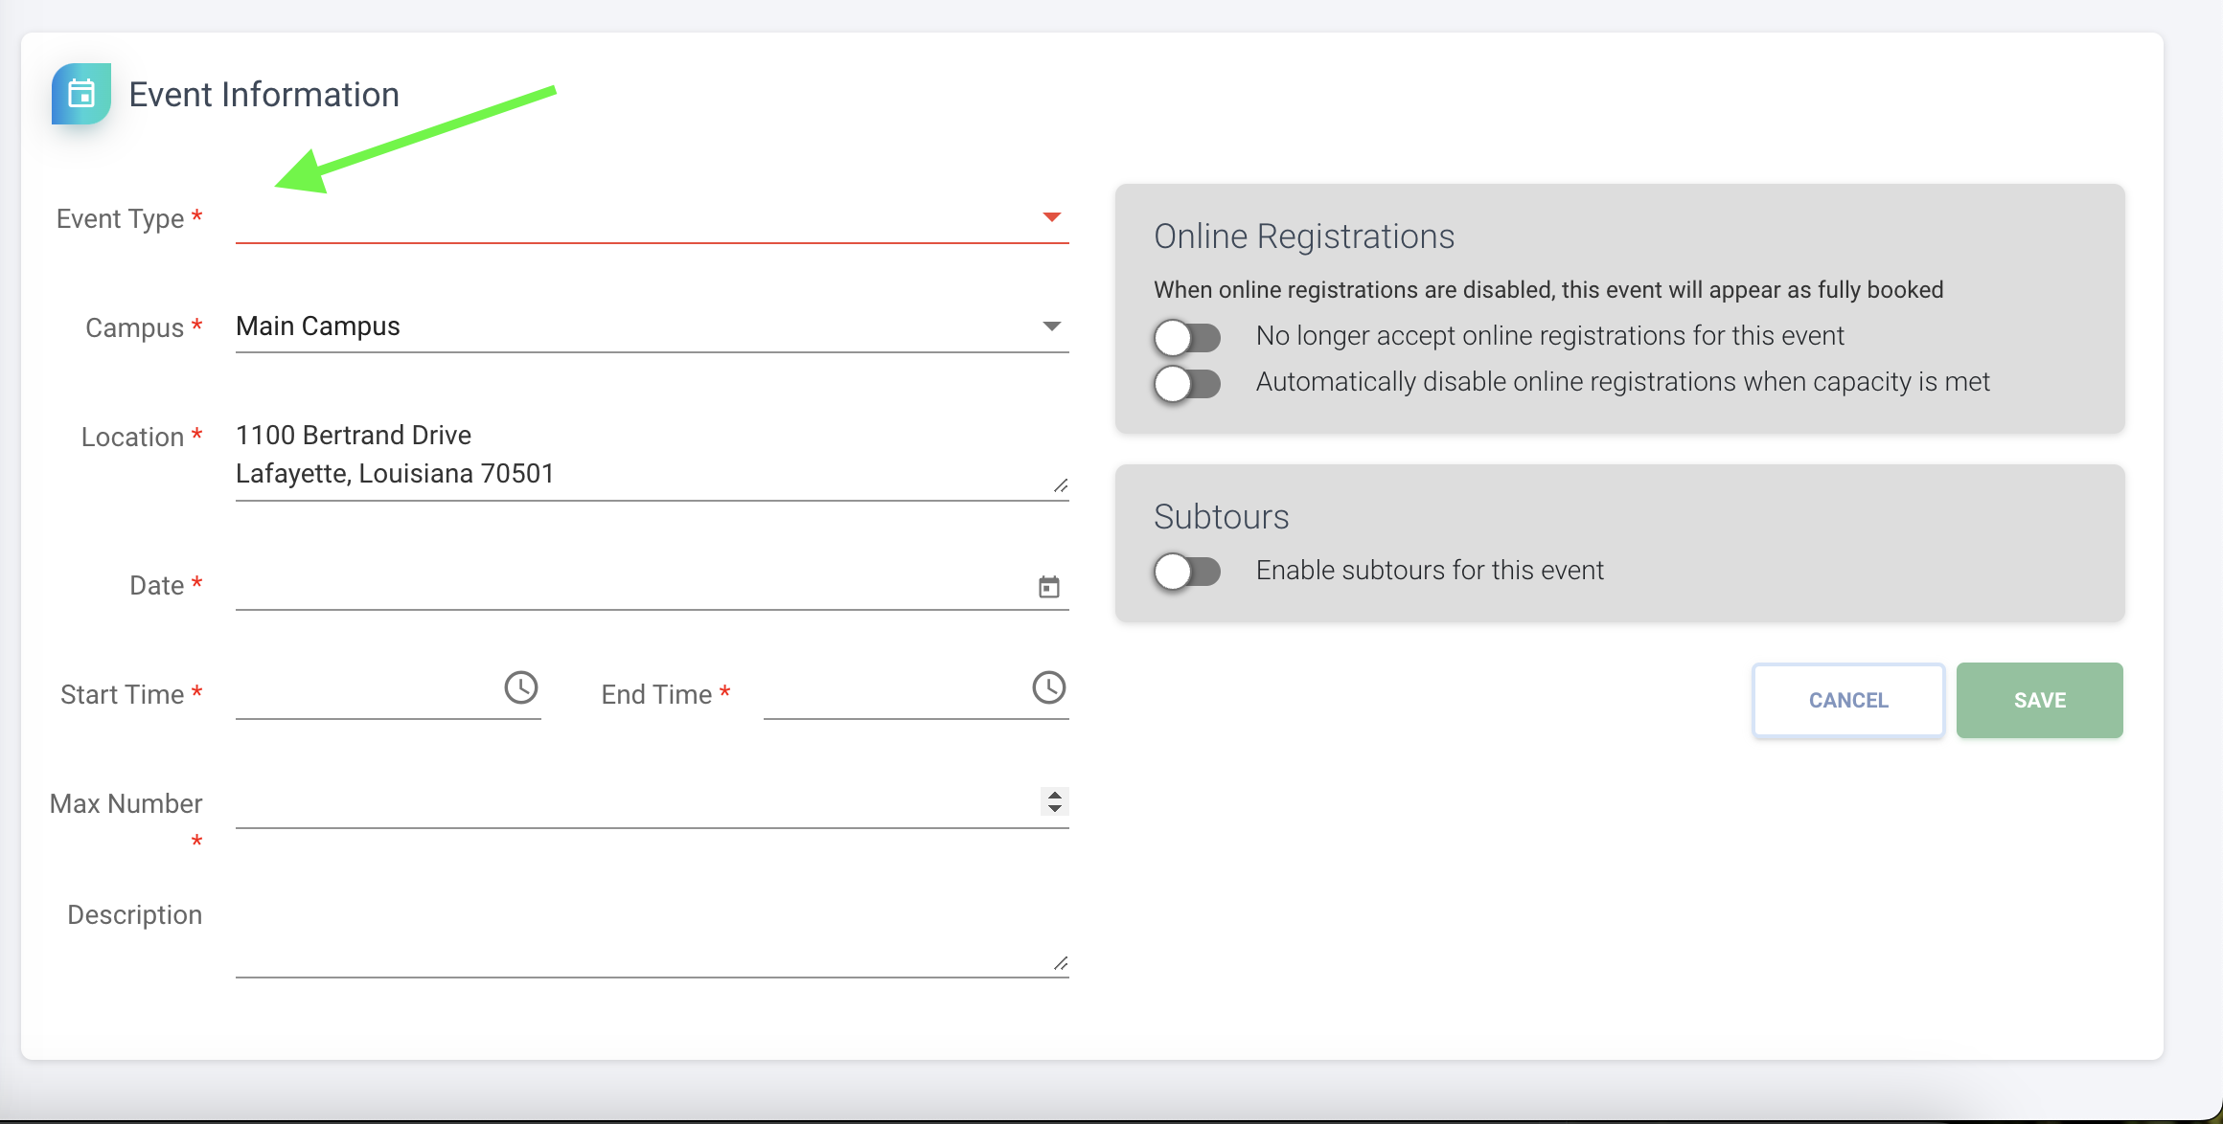This screenshot has height=1124, width=2223.
Task: Open the Date calendar picker icon
Action: pos(1049,587)
